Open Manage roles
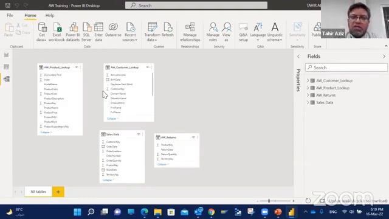This screenshot has height=219, width=389. (x=213, y=32)
